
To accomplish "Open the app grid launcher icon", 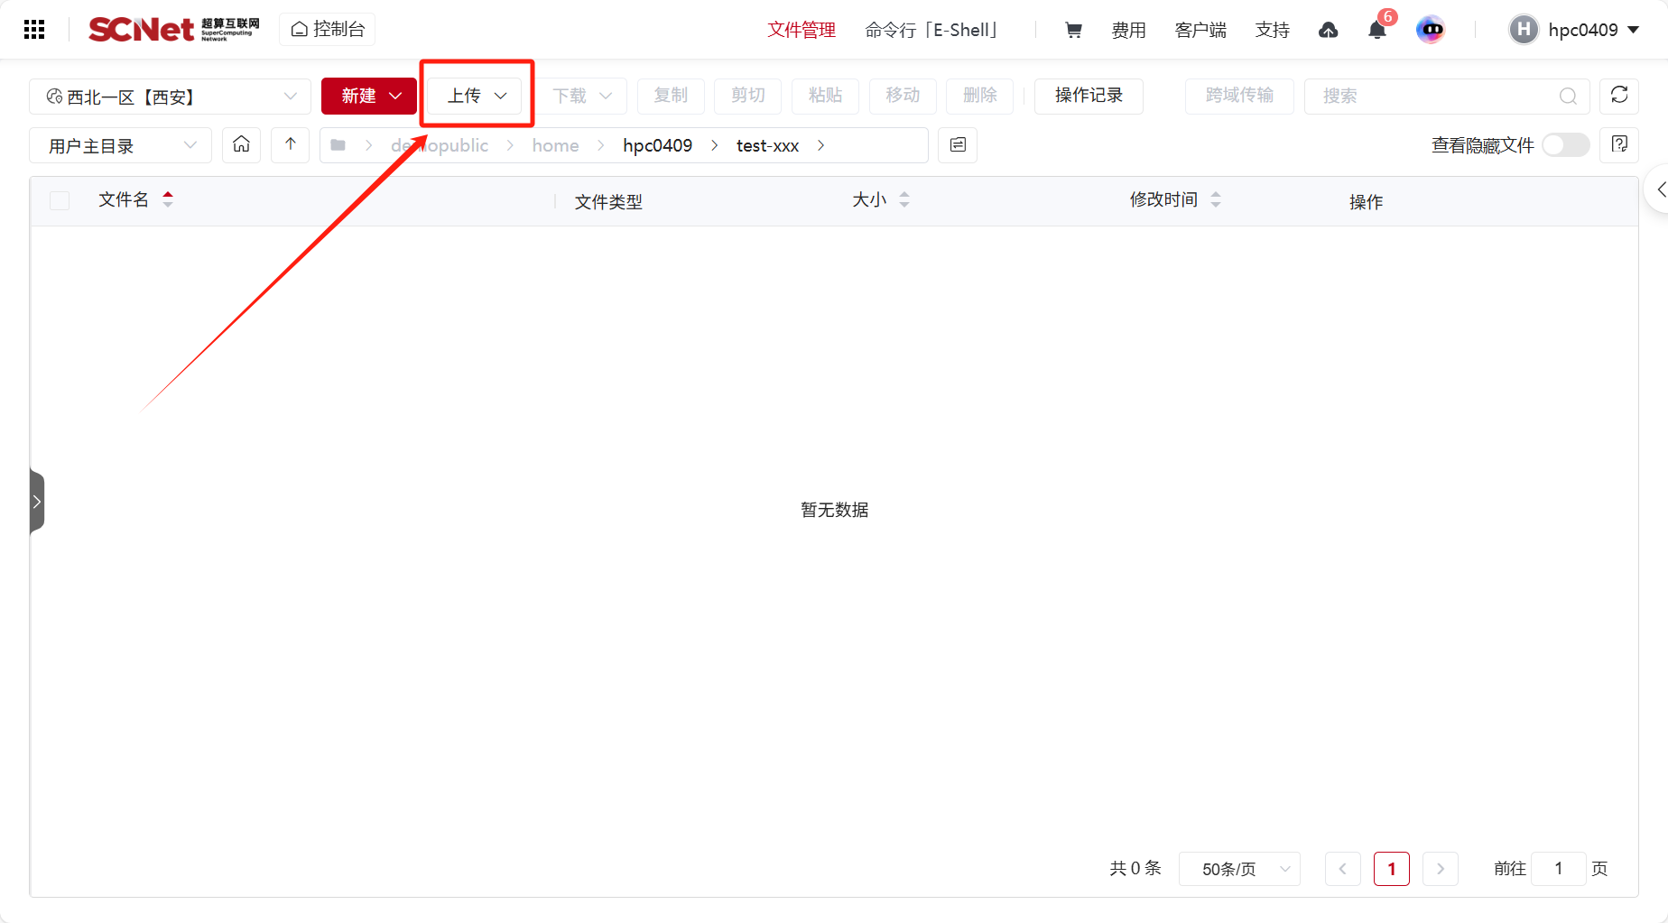I will point(34,30).
